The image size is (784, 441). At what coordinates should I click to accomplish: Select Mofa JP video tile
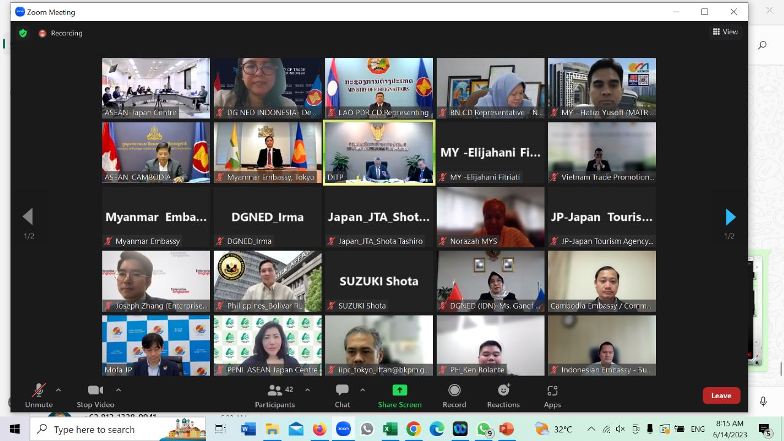[x=156, y=345]
